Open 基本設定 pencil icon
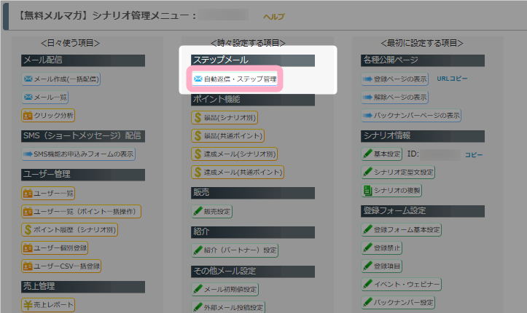527x313 pixels. (367, 154)
